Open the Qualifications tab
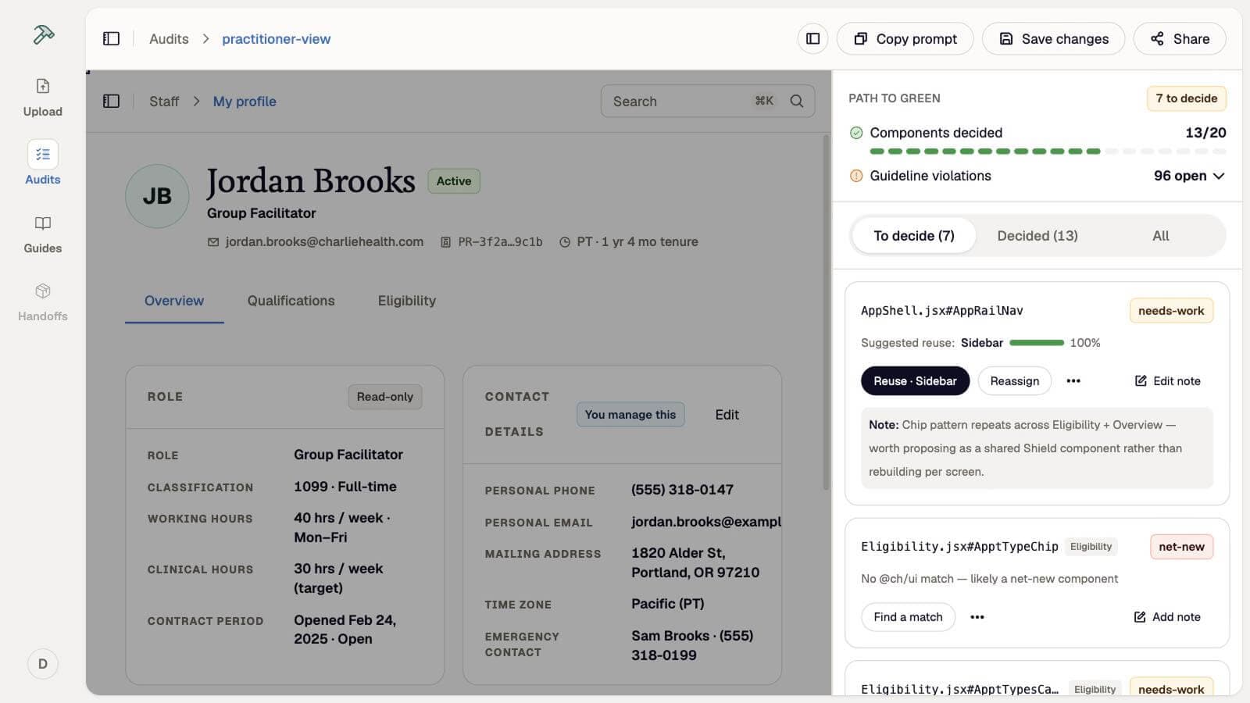This screenshot has height=703, width=1250. click(x=291, y=301)
